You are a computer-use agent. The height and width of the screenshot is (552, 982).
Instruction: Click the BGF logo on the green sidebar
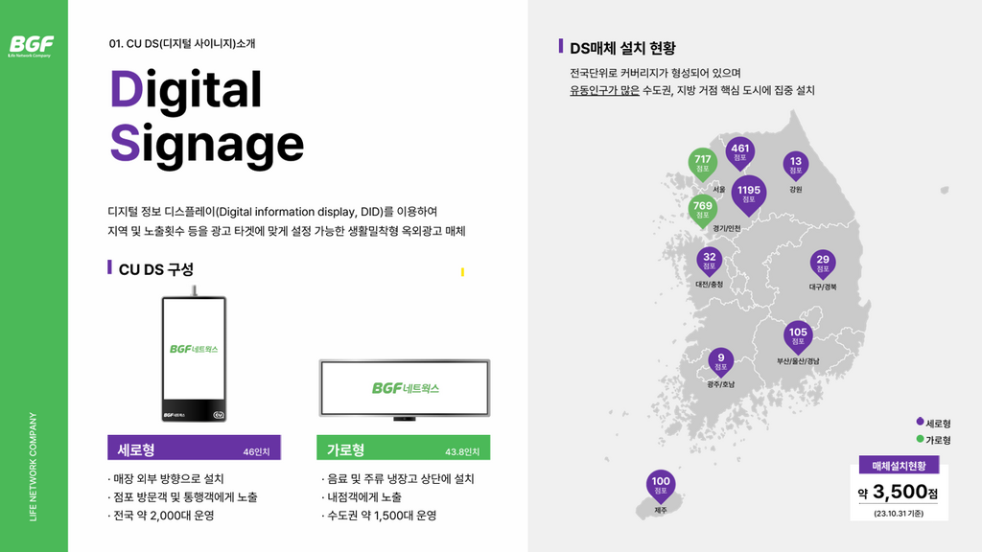point(31,46)
